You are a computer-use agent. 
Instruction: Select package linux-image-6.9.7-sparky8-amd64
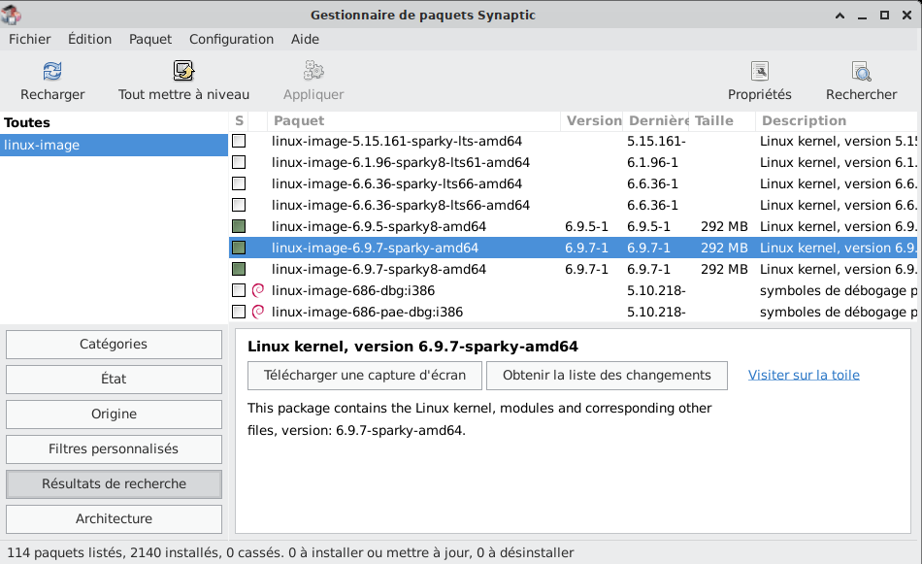click(x=379, y=269)
